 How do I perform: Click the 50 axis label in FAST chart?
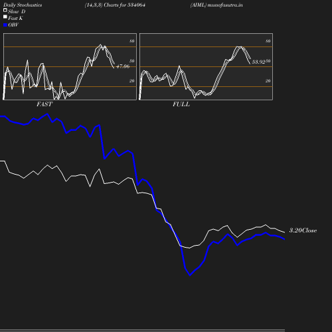point(132,61)
